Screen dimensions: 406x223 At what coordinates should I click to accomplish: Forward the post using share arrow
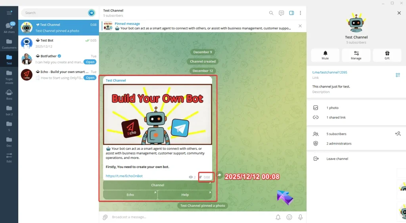[219, 175]
